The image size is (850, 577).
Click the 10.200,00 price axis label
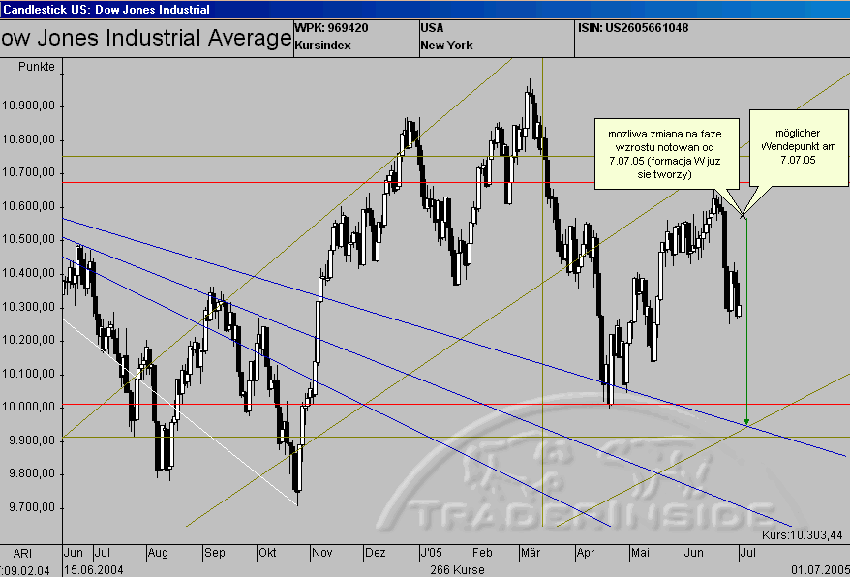(28, 341)
